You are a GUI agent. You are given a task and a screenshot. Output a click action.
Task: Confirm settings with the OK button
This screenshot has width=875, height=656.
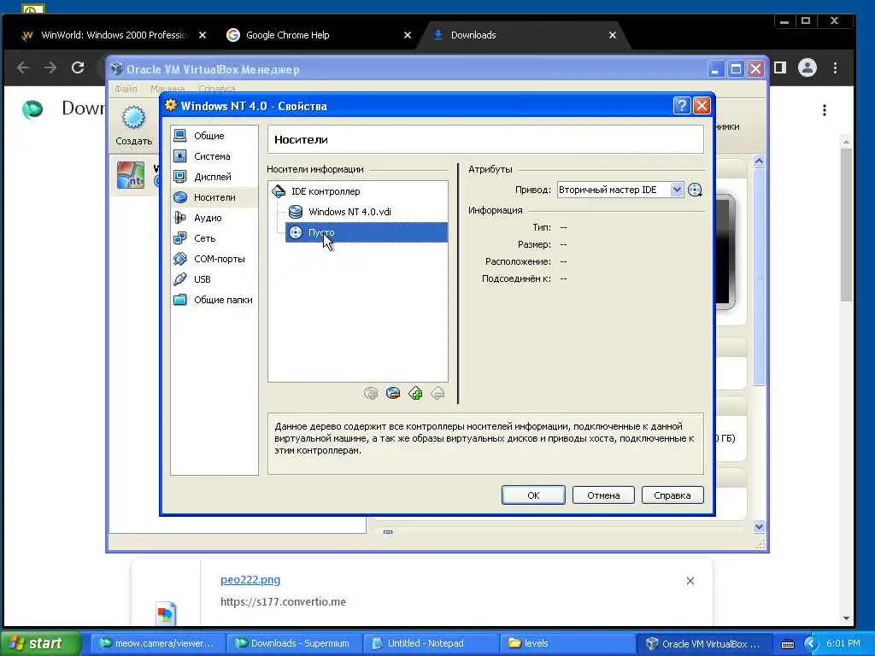tap(533, 495)
